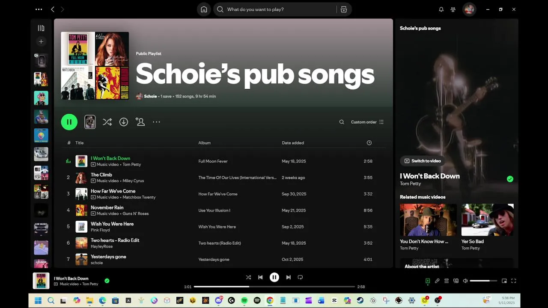Open Schoie profile link in header
The height and width of the screenshot is (308, 548).
tap(150, 96)
